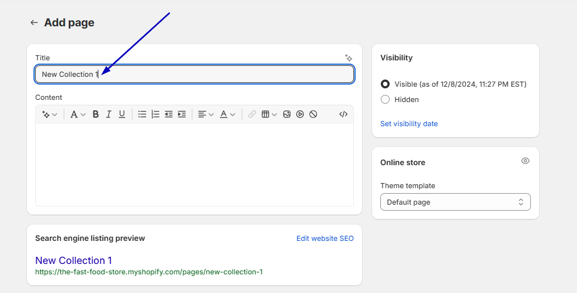577x293 pixels.
Task: Open the Theme template Default page dropdown
Action: pyautogui.click(x=455, y=202)
